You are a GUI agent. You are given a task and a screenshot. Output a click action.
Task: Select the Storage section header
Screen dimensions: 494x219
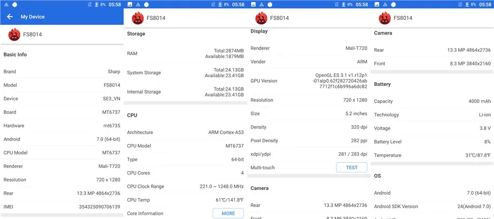pyautogui.click(x=136, y=33)
